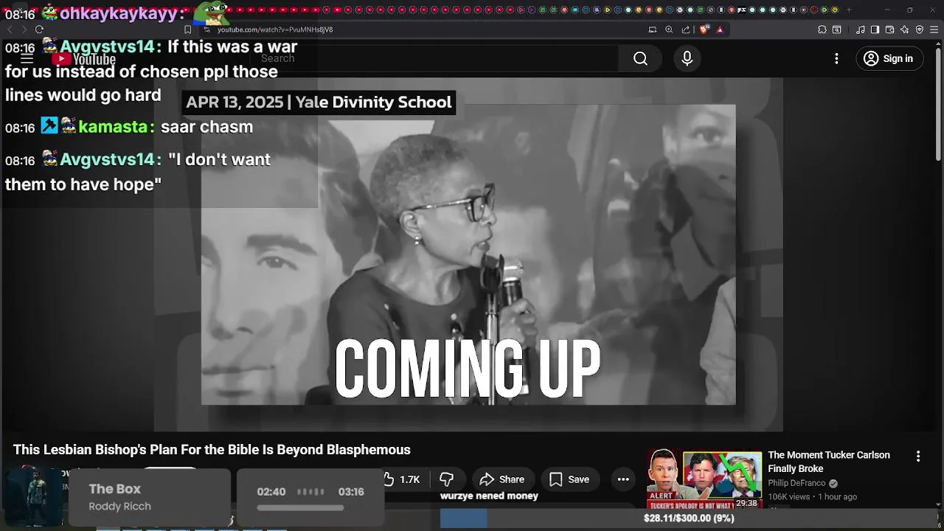Open Brave VPN shield icon
Viewport: 944px width, 531px height.
pyautogui.click(x=920, y=29)
